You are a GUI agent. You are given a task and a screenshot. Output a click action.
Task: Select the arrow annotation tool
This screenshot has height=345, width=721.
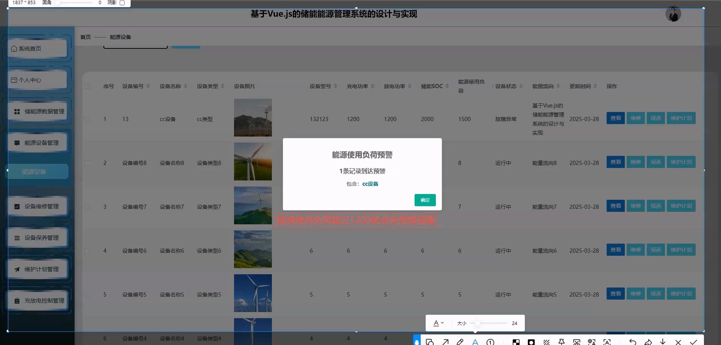445,342
